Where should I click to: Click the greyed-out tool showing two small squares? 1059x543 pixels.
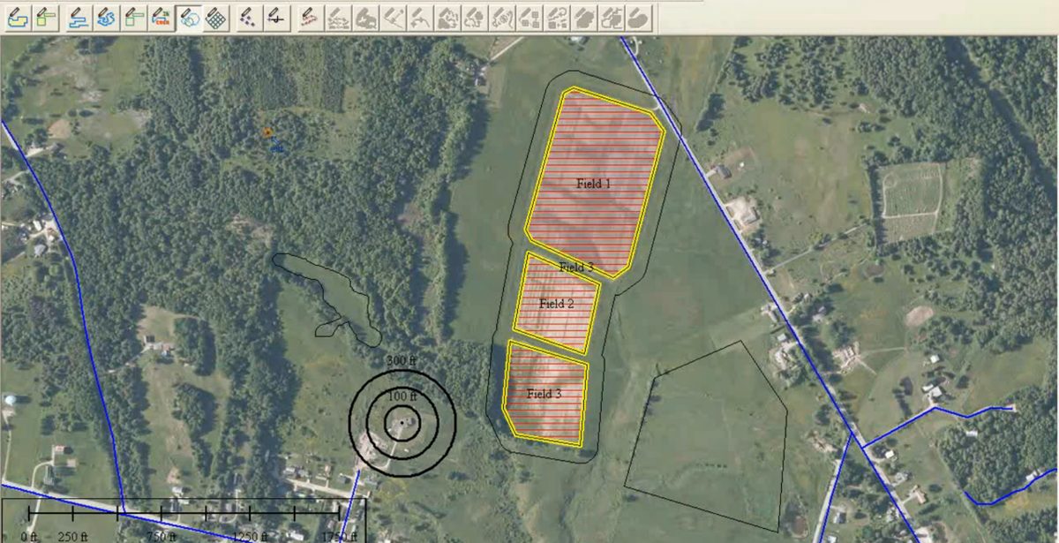529,17
